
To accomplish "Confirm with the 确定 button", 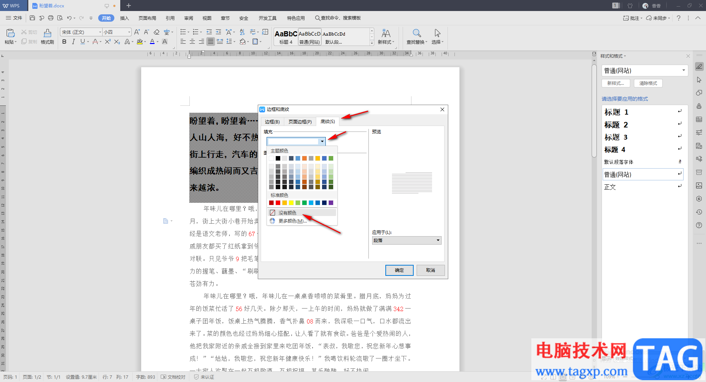I will coord(399,270).
